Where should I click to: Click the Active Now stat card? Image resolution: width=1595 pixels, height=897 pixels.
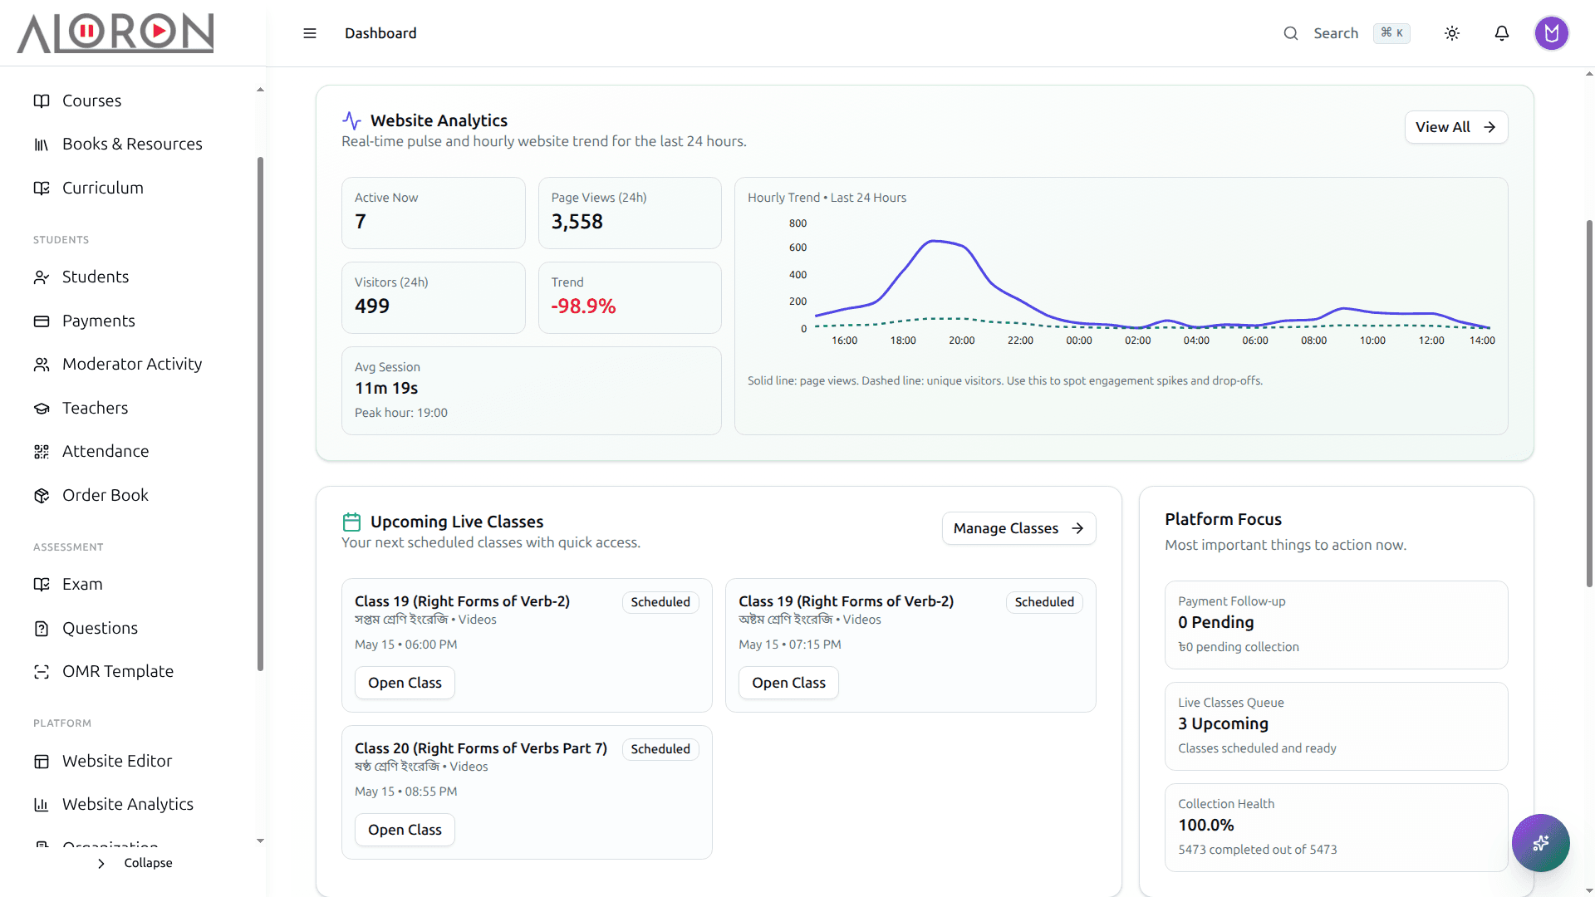pos(434,213)
